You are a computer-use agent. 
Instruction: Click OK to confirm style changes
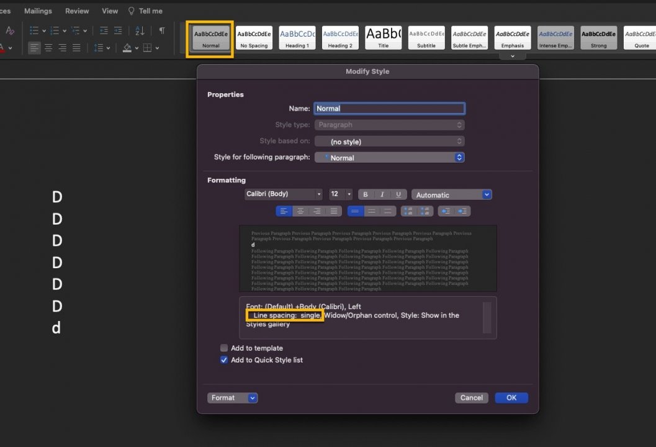point(511,398)
